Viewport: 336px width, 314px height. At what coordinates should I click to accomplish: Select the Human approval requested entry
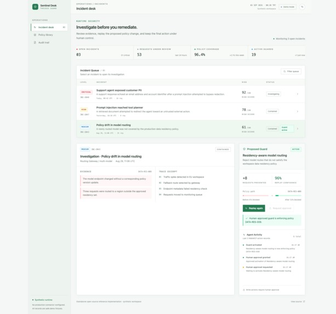pos(272,269)
